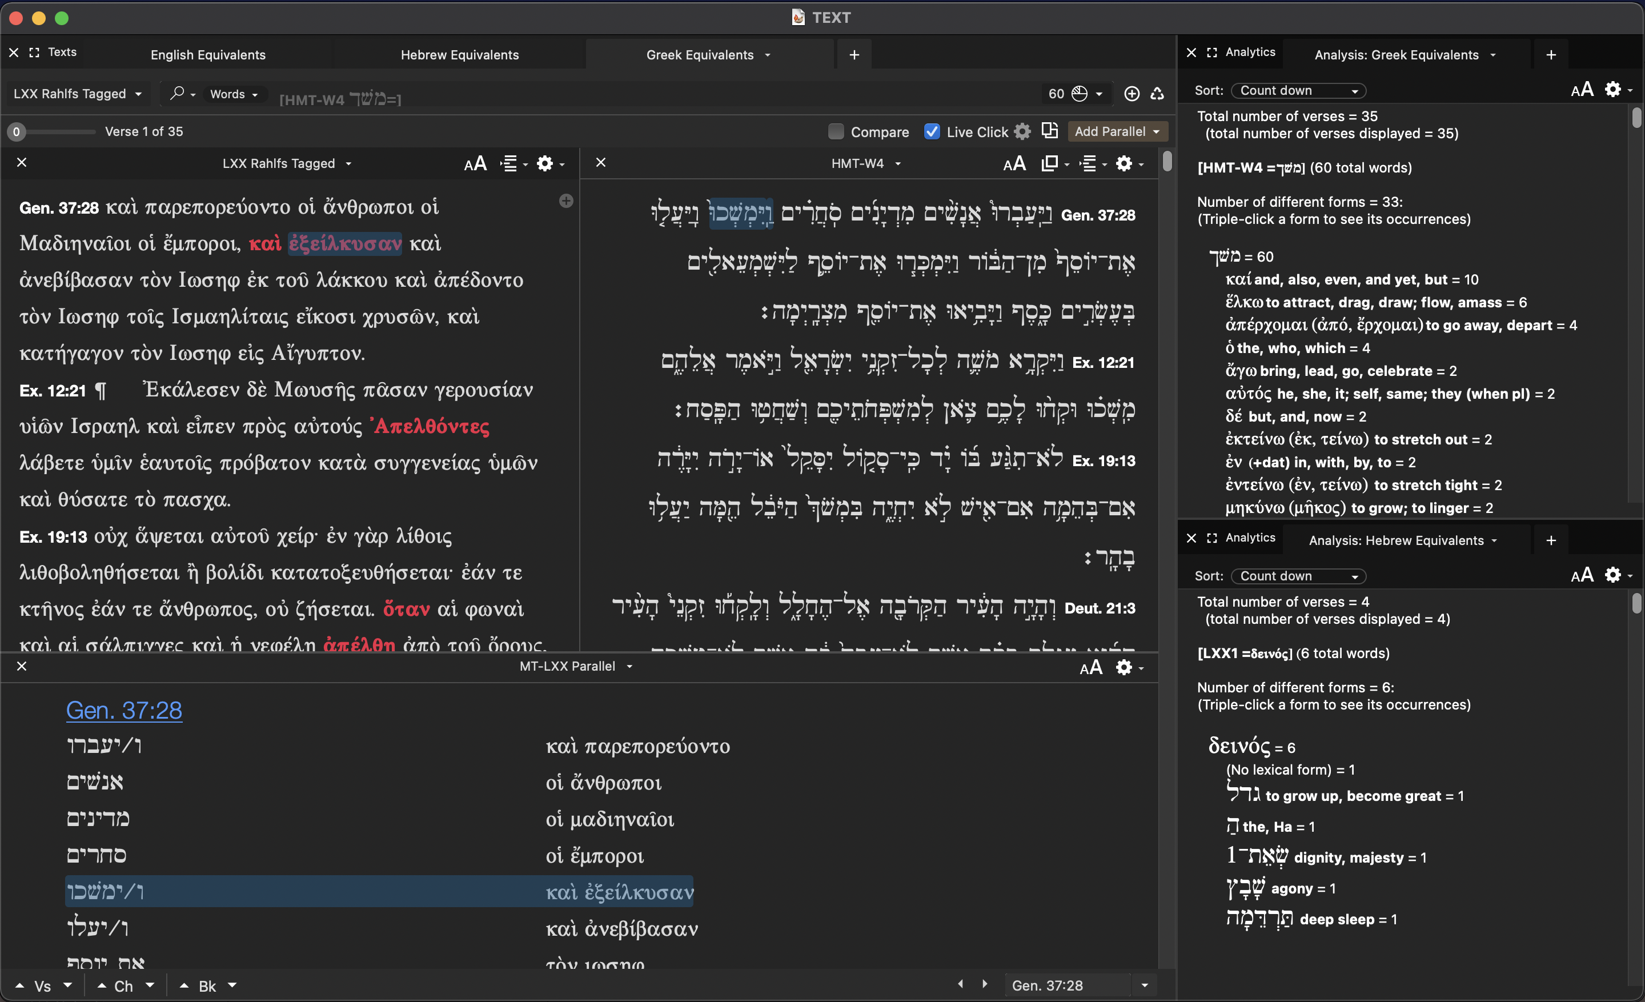Open Count down sort dropdown in Greek analysis
This screenshot has width=1645, height=1002.
pyautogui.click(x=1298, y=90)
